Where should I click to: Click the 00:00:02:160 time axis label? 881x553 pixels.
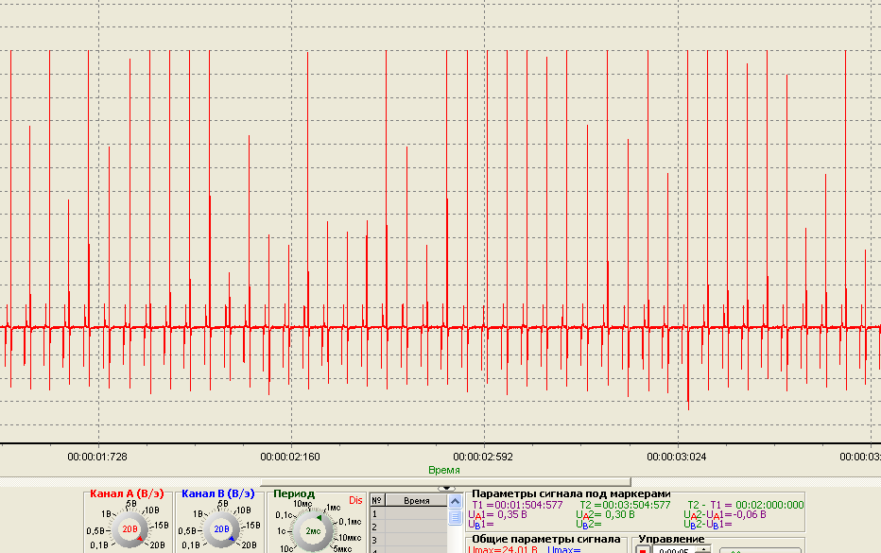[x=290, y=457]
